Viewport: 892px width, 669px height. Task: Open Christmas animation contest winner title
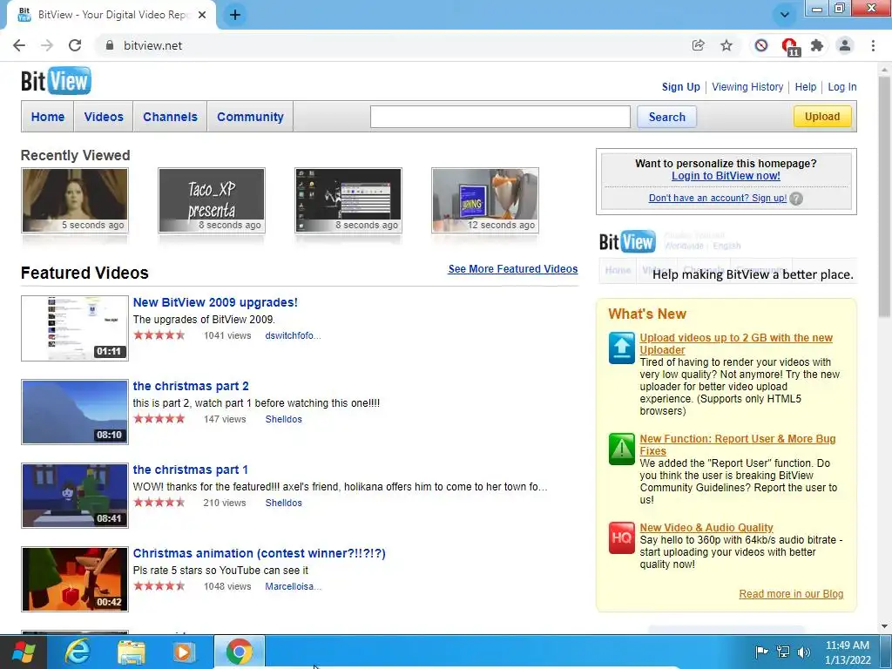(x=259, y=553)
